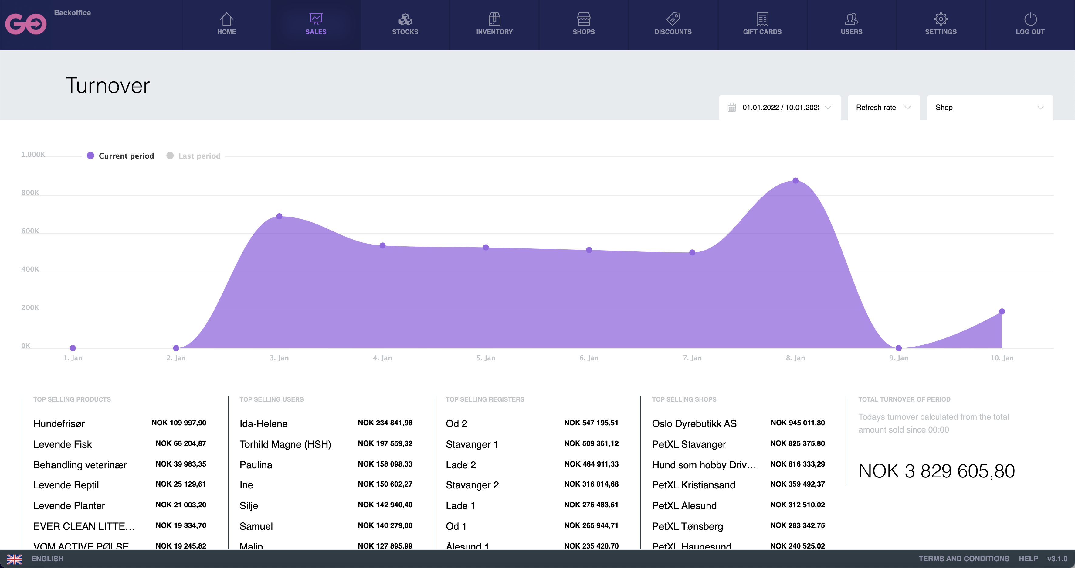Screen dimensions: 1075x568
Task: Go to the Shops storefront icon
Action: click(x=583, y=19)
